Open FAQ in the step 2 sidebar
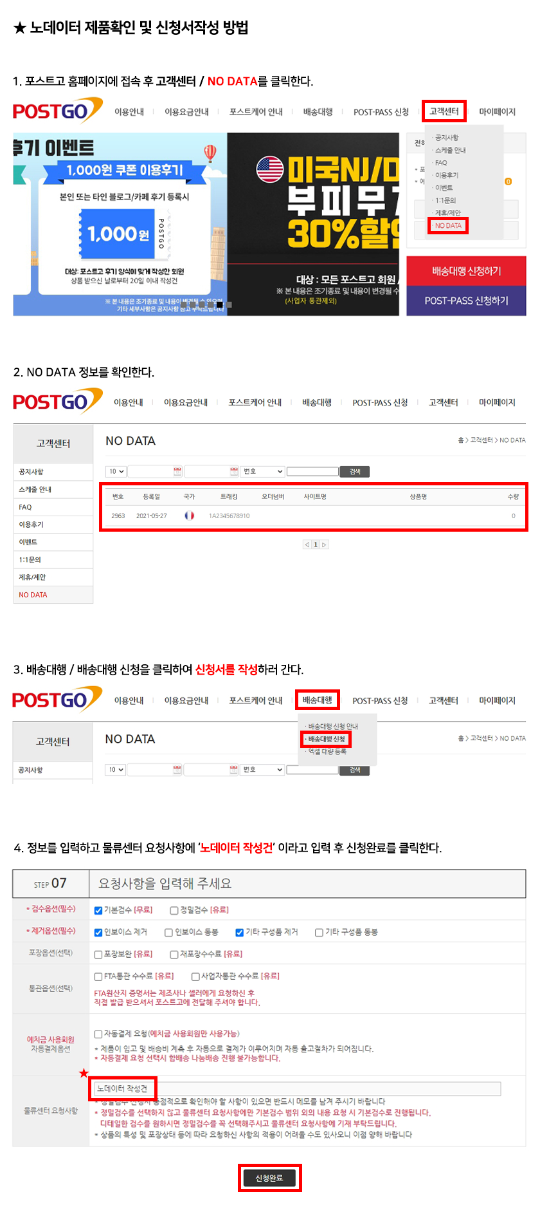This screenshot has width=540, height=1223. [x=53, y=507]
